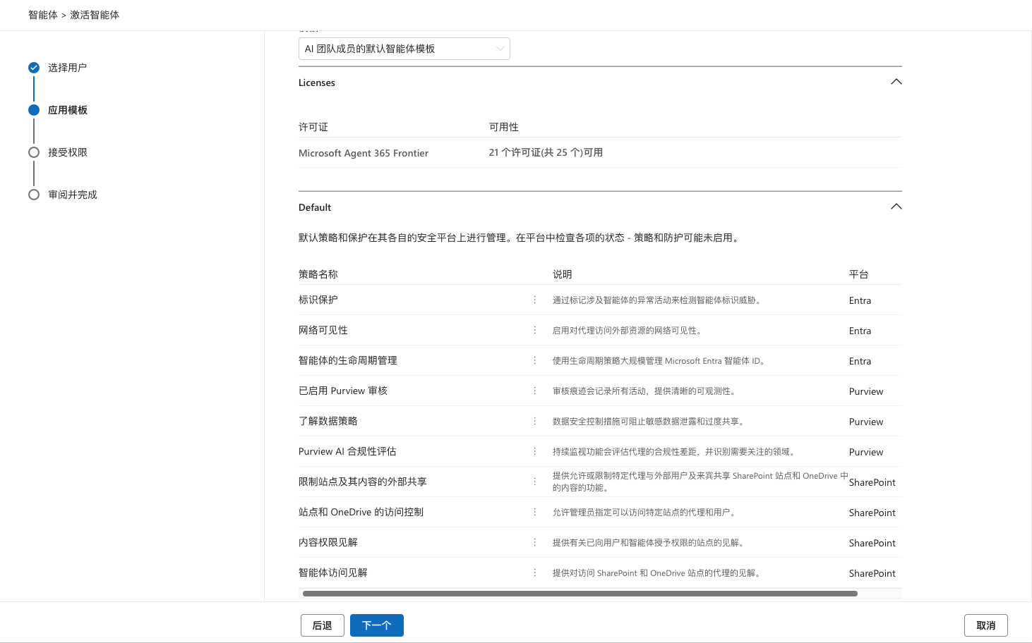Collapse the Default section

coord(896,207)
